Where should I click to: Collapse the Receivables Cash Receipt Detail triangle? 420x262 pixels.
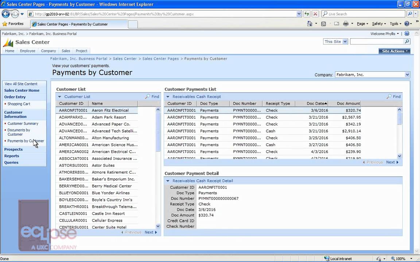click(168, 181)
